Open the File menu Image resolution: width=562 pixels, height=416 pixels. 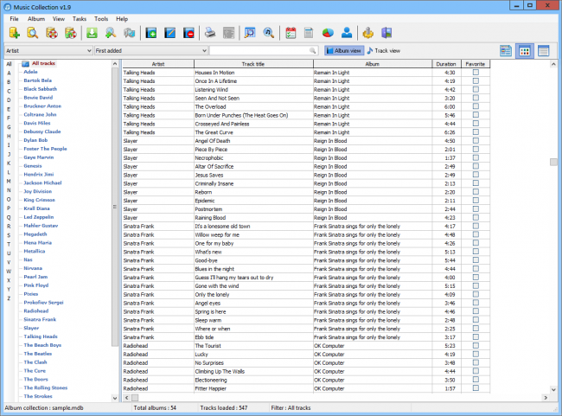point(15,19)
